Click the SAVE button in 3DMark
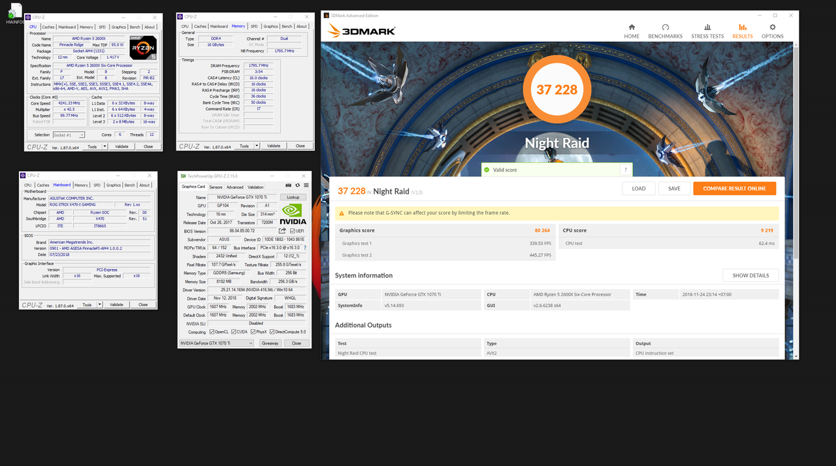This screenshot has width=836, height=466. tap(674, 188)
